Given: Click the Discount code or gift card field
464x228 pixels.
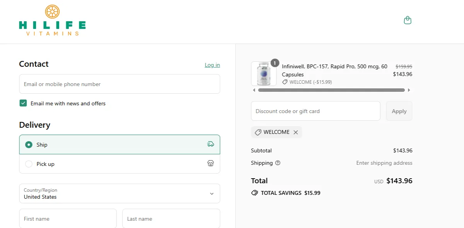Looking at the screenshot, I should [x=316, y=111].
